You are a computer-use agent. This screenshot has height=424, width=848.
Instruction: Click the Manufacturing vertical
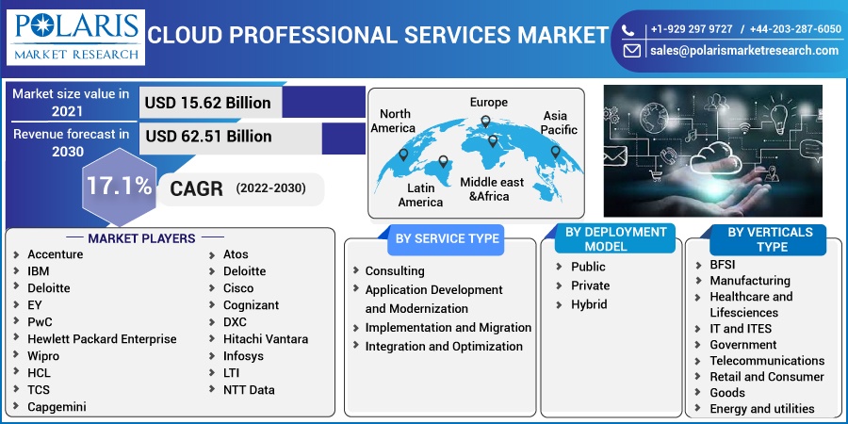click(750, 281)
